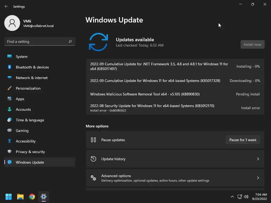This screenshot has height=203, width=271.
Task: Select Windows Update in the sidebar
Action: point(40,162)
